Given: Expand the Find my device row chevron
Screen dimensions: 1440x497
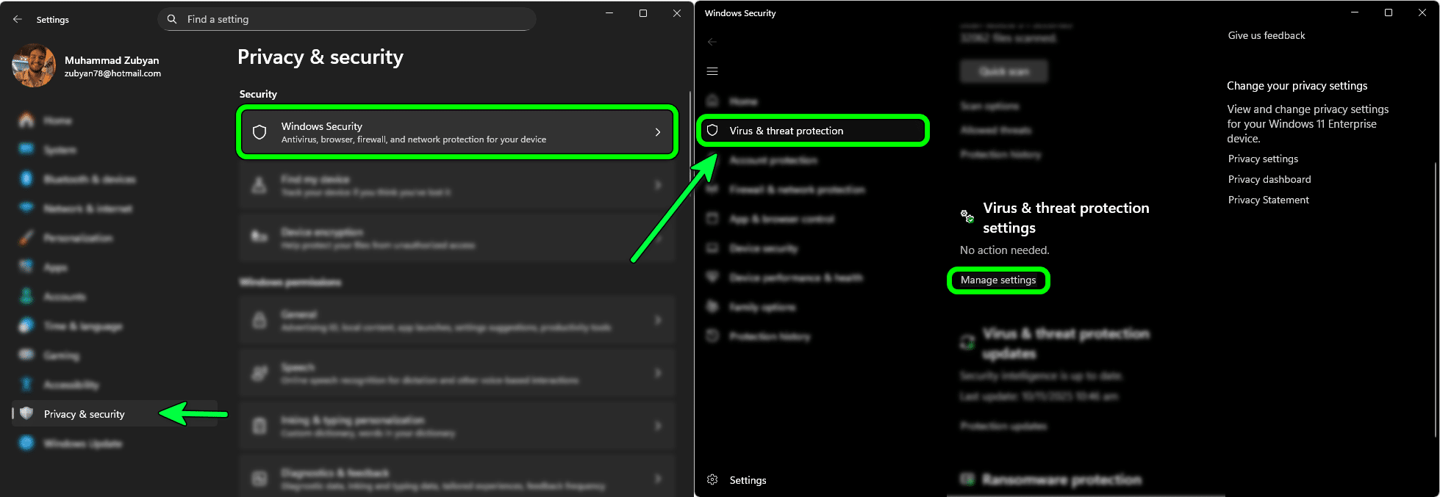Looking at the screenshot, I should (657, 185).
